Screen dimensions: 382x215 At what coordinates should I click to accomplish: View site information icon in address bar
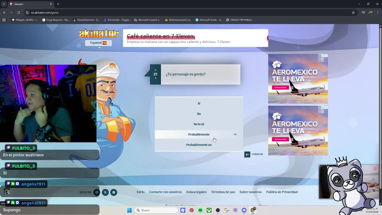tap(27, 13)
